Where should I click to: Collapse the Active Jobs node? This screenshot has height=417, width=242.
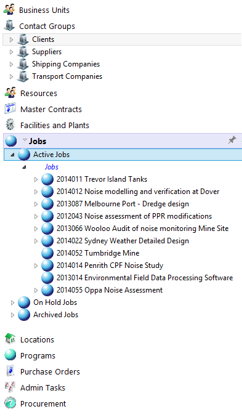pyautogui.click(x=12, y=155)
